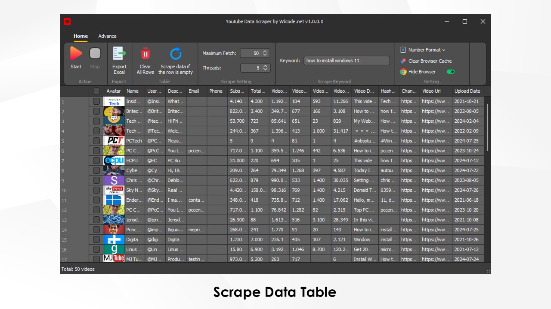Click the PCTech name cell
This screenshot has height=309, width=551.
[135, 141]
